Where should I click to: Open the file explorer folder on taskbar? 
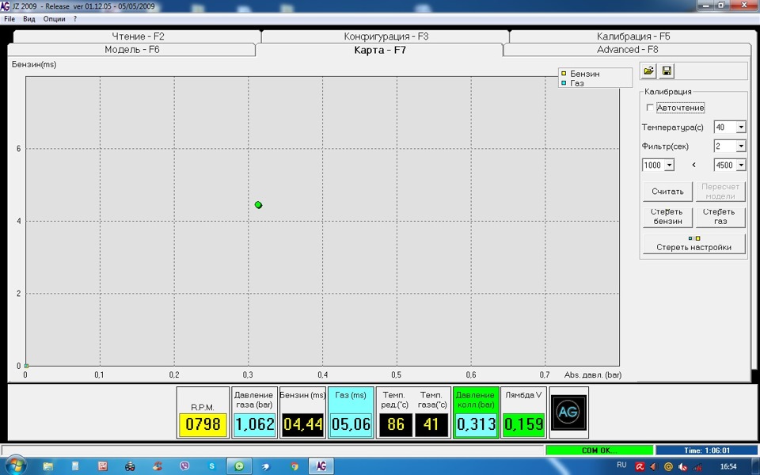click(x=47, y=467)
